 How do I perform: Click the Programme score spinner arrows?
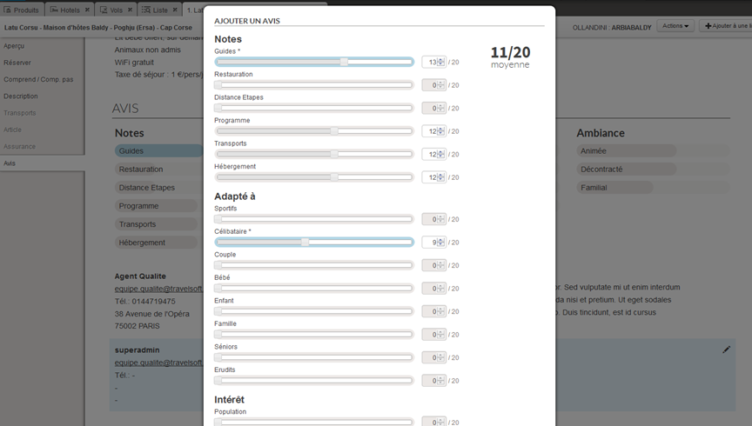[441, 131]
